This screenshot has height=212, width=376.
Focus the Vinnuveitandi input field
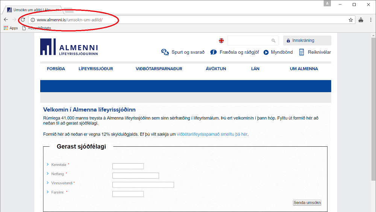[x=143, y=185]
